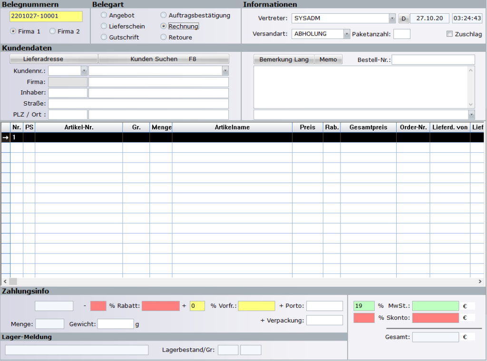
Task: Enable the Zuschlag checkbox
Action: 449,34
